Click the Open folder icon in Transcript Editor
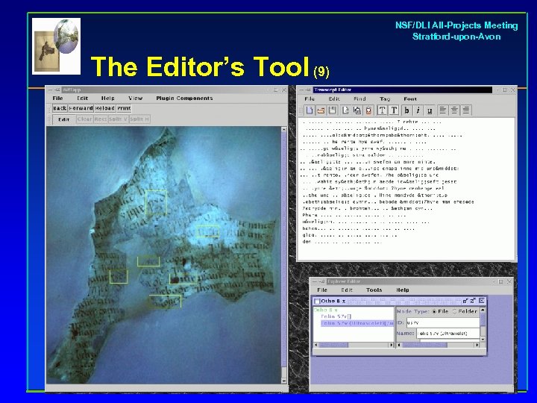The width and height of the screenshot is (537, 403). pos(321,110)
